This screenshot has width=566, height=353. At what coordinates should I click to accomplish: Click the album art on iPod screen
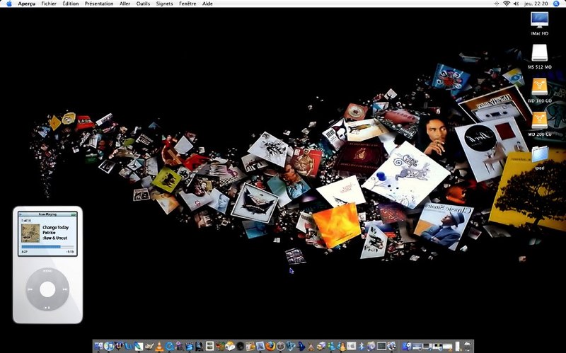(x=30, y=233)
